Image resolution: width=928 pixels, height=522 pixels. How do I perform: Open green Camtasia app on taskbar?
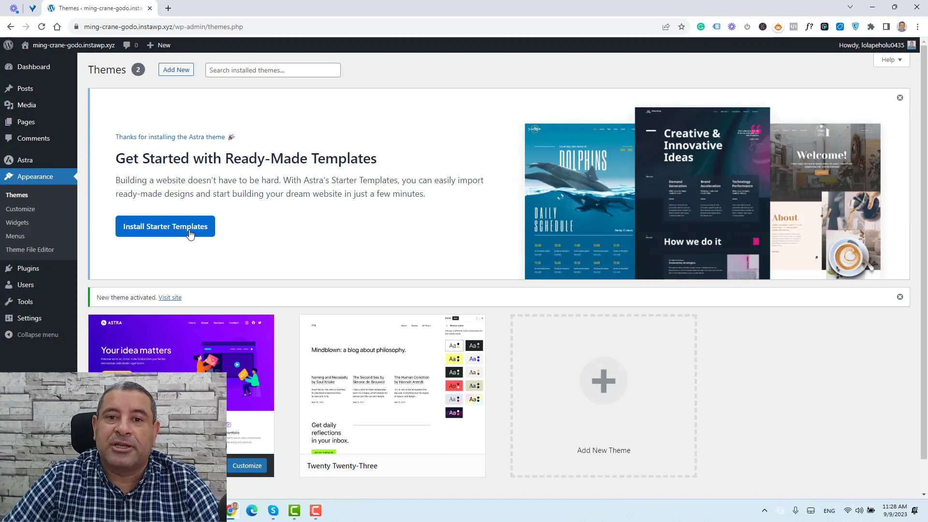click(294, 510)
